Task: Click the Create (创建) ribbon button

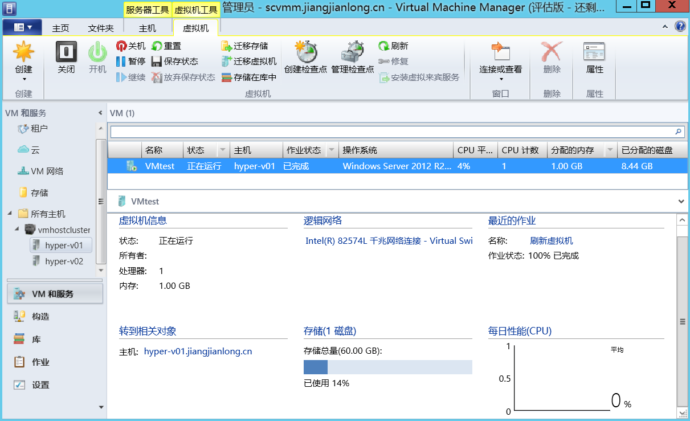Action: click(x=23, y=62)
